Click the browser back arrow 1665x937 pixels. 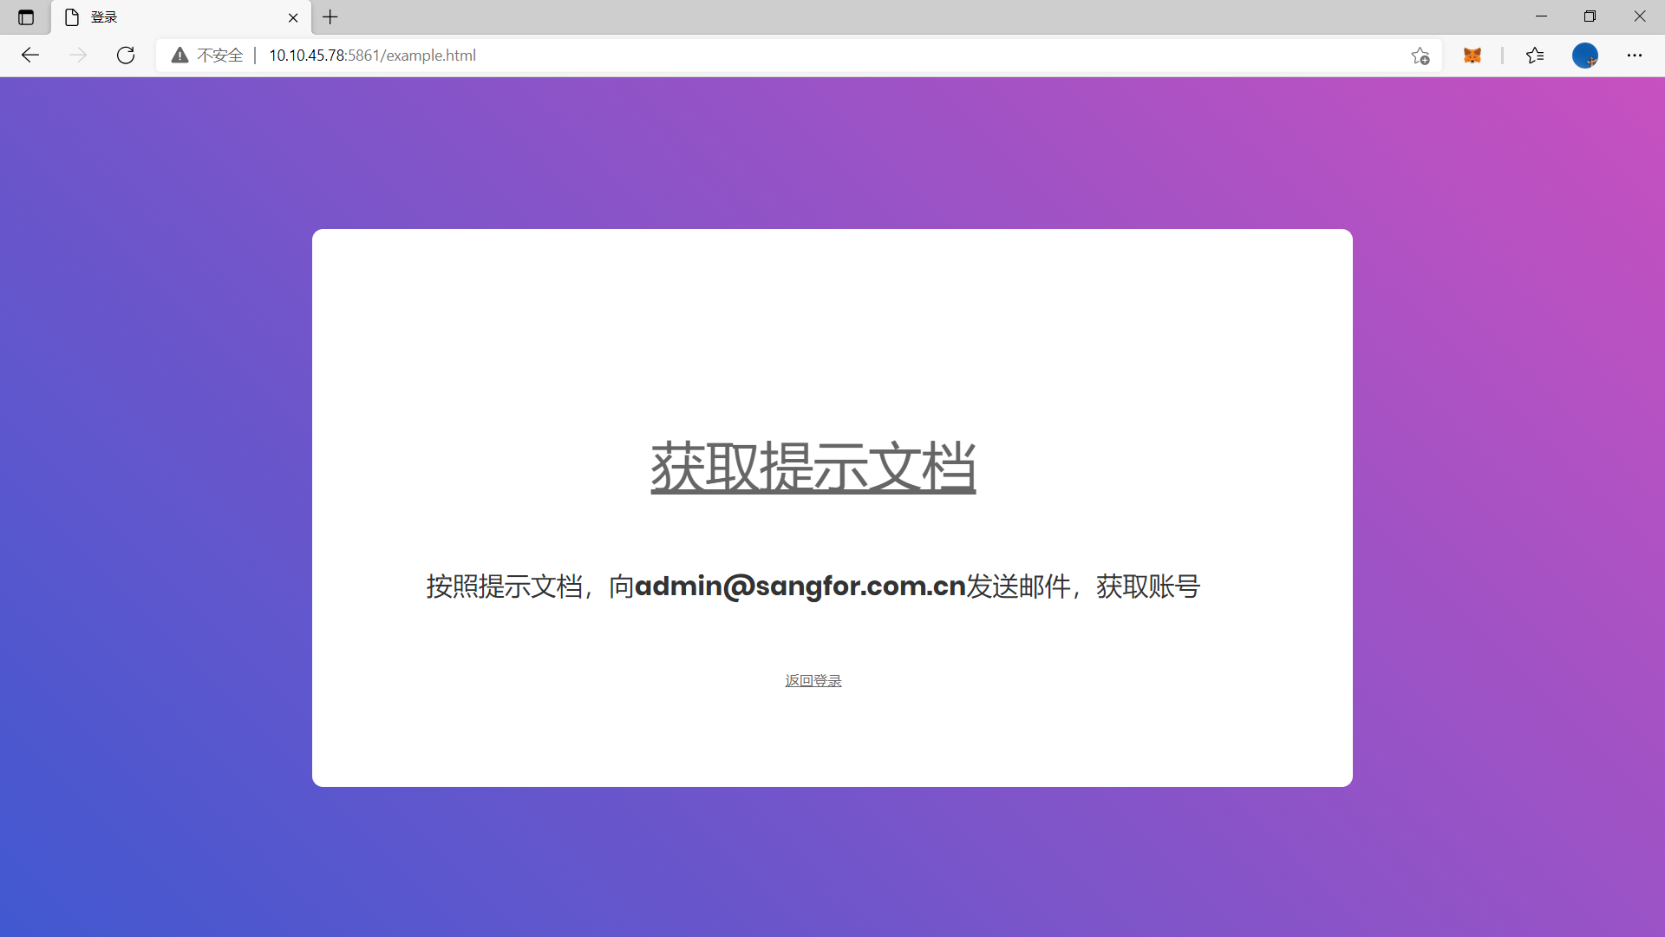click(x=30, y=56)
